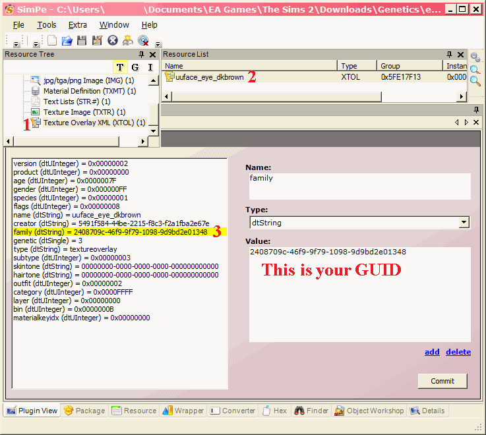486x435 pixels.
Task: Click the delete link
Action: pyautogui.click(x=458, y=352)
